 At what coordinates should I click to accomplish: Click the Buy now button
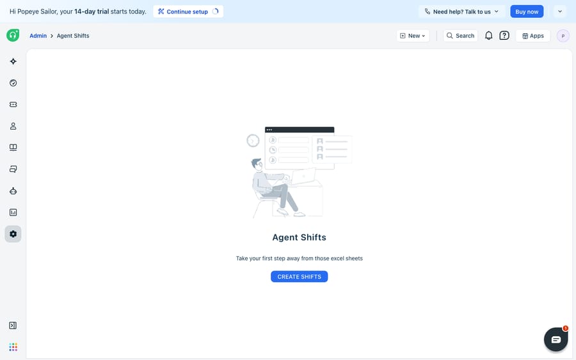tap(527, 12)
